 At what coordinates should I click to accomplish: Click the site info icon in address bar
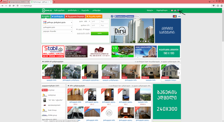point(18,6)
